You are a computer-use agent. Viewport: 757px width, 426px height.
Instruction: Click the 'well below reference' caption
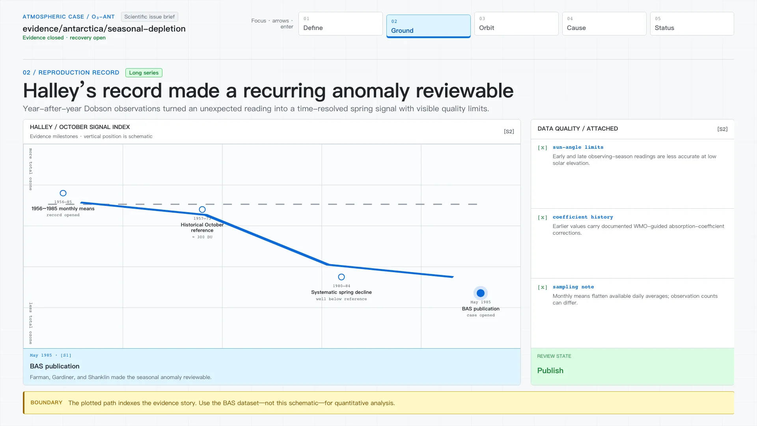pyautogui.click(x=341, y=299)
